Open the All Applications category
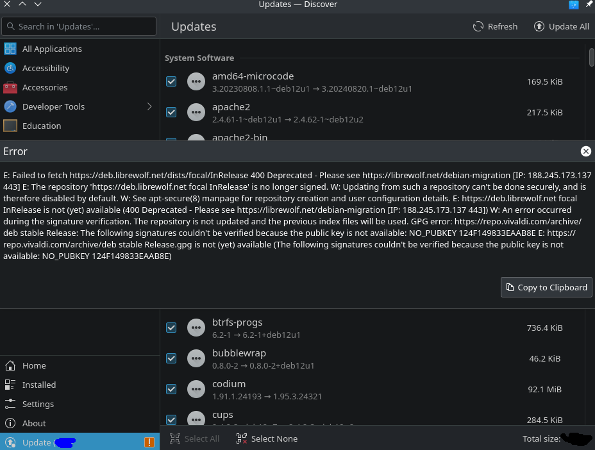 point(80,49)
